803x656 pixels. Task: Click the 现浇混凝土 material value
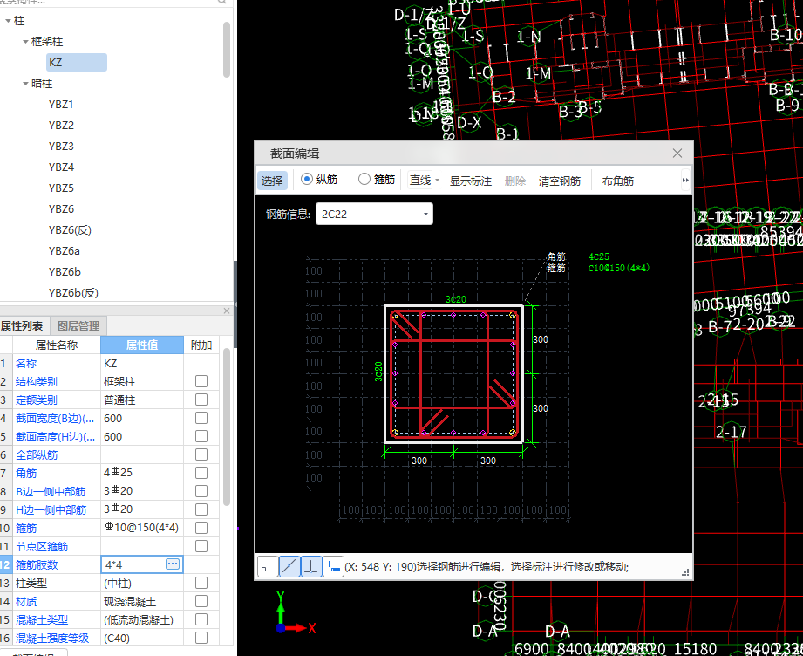click(142, 602)
